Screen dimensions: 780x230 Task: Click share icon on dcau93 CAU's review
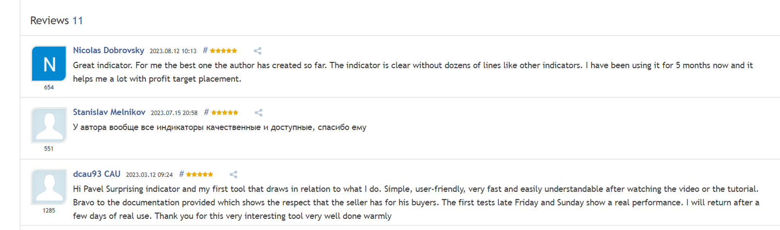(234, 174)
